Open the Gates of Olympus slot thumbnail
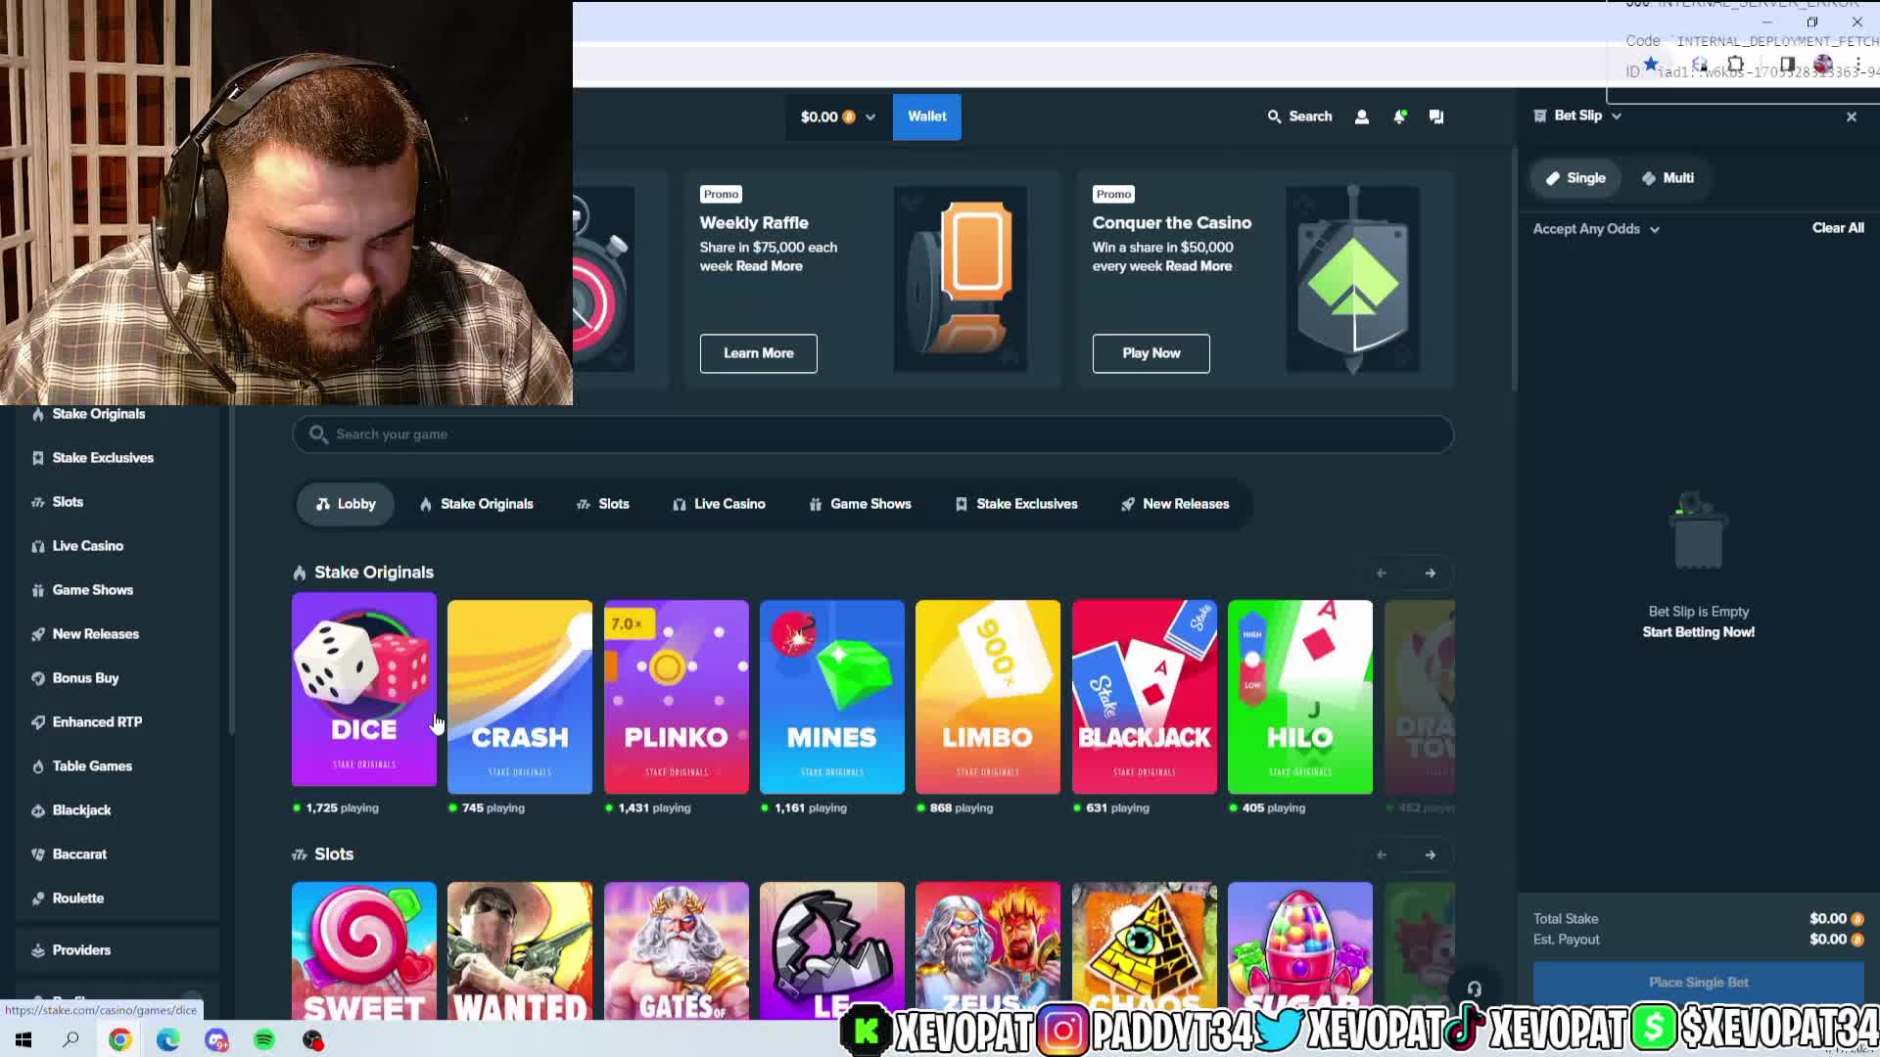 (677, 950)
